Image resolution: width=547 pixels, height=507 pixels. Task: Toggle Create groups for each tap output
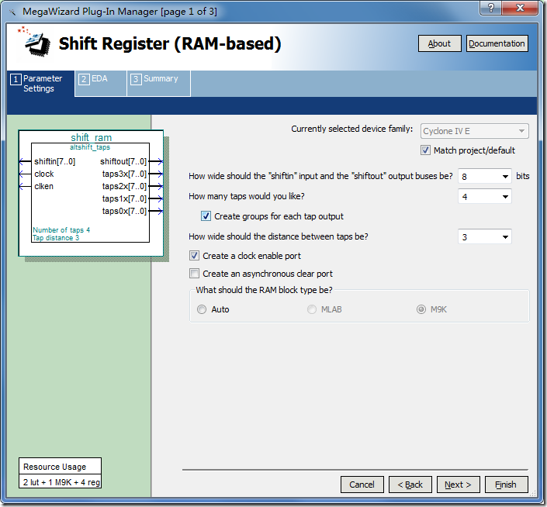[206, 216]
